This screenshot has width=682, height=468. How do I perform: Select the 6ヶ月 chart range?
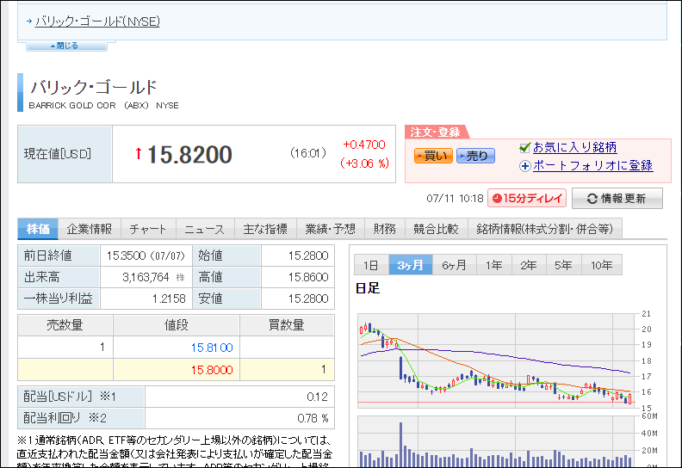point(454,265)
